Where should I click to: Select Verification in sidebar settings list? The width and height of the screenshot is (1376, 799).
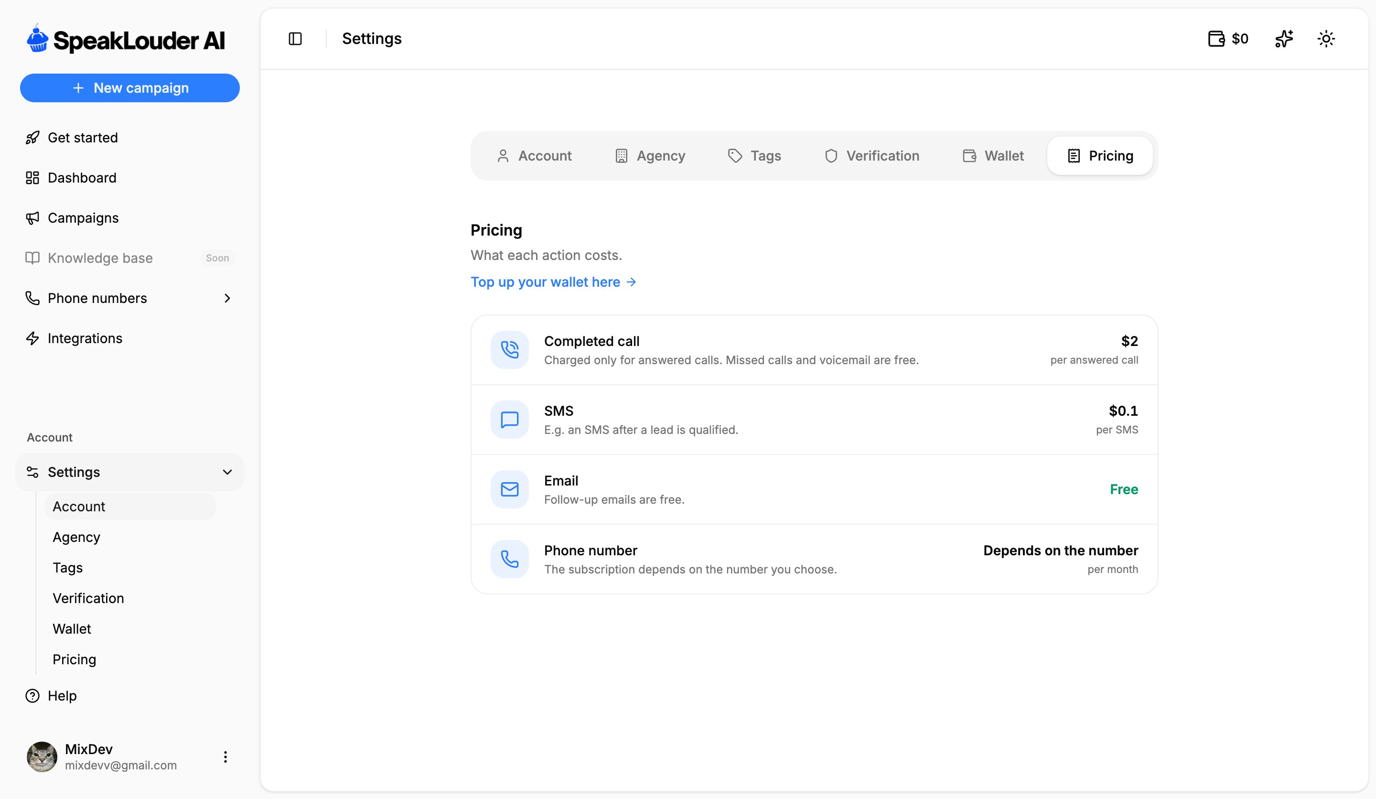click(x=130, y=599)
